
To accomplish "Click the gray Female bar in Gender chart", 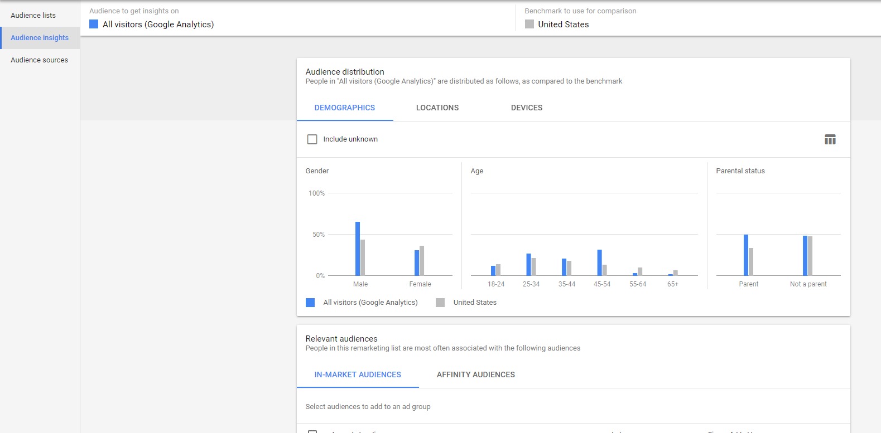I will tap(422, 261).
